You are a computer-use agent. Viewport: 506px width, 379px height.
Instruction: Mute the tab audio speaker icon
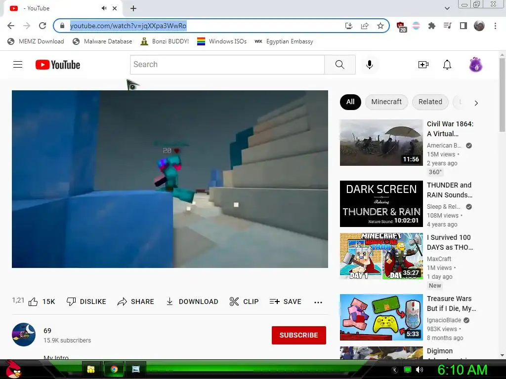tap(104, 8)
